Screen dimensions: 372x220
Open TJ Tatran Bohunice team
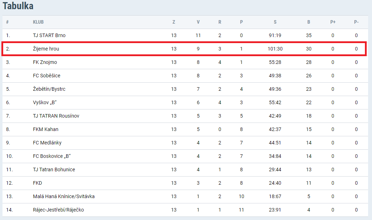coord(54,170)
